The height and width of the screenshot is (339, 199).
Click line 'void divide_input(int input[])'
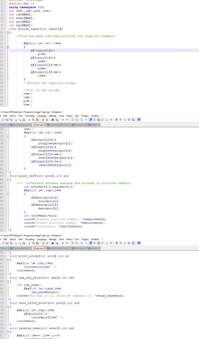tap(36, 29)
